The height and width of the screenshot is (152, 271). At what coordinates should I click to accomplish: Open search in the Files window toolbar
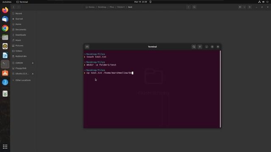click(x=194, y=7)
